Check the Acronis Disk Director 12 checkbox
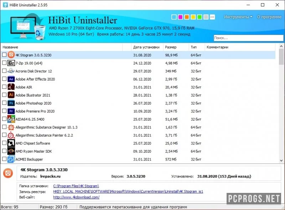Viewport: 285px width, 210px height. 4,71
